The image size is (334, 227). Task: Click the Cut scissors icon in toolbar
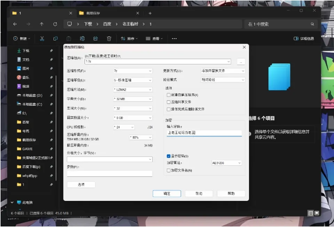(42, 39)
